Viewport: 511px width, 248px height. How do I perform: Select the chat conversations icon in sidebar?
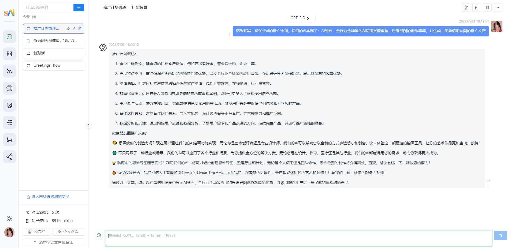[9, 37]
